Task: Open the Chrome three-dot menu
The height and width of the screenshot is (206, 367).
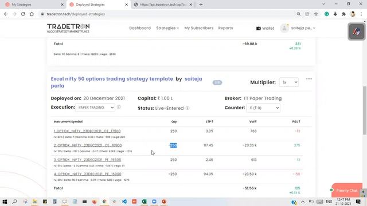Action: 361,14
